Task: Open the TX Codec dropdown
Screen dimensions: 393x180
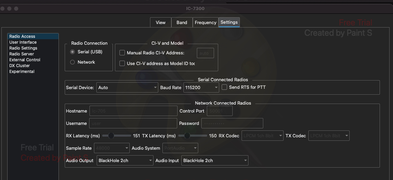Action: pyautogui.click(x=329, y=136)
